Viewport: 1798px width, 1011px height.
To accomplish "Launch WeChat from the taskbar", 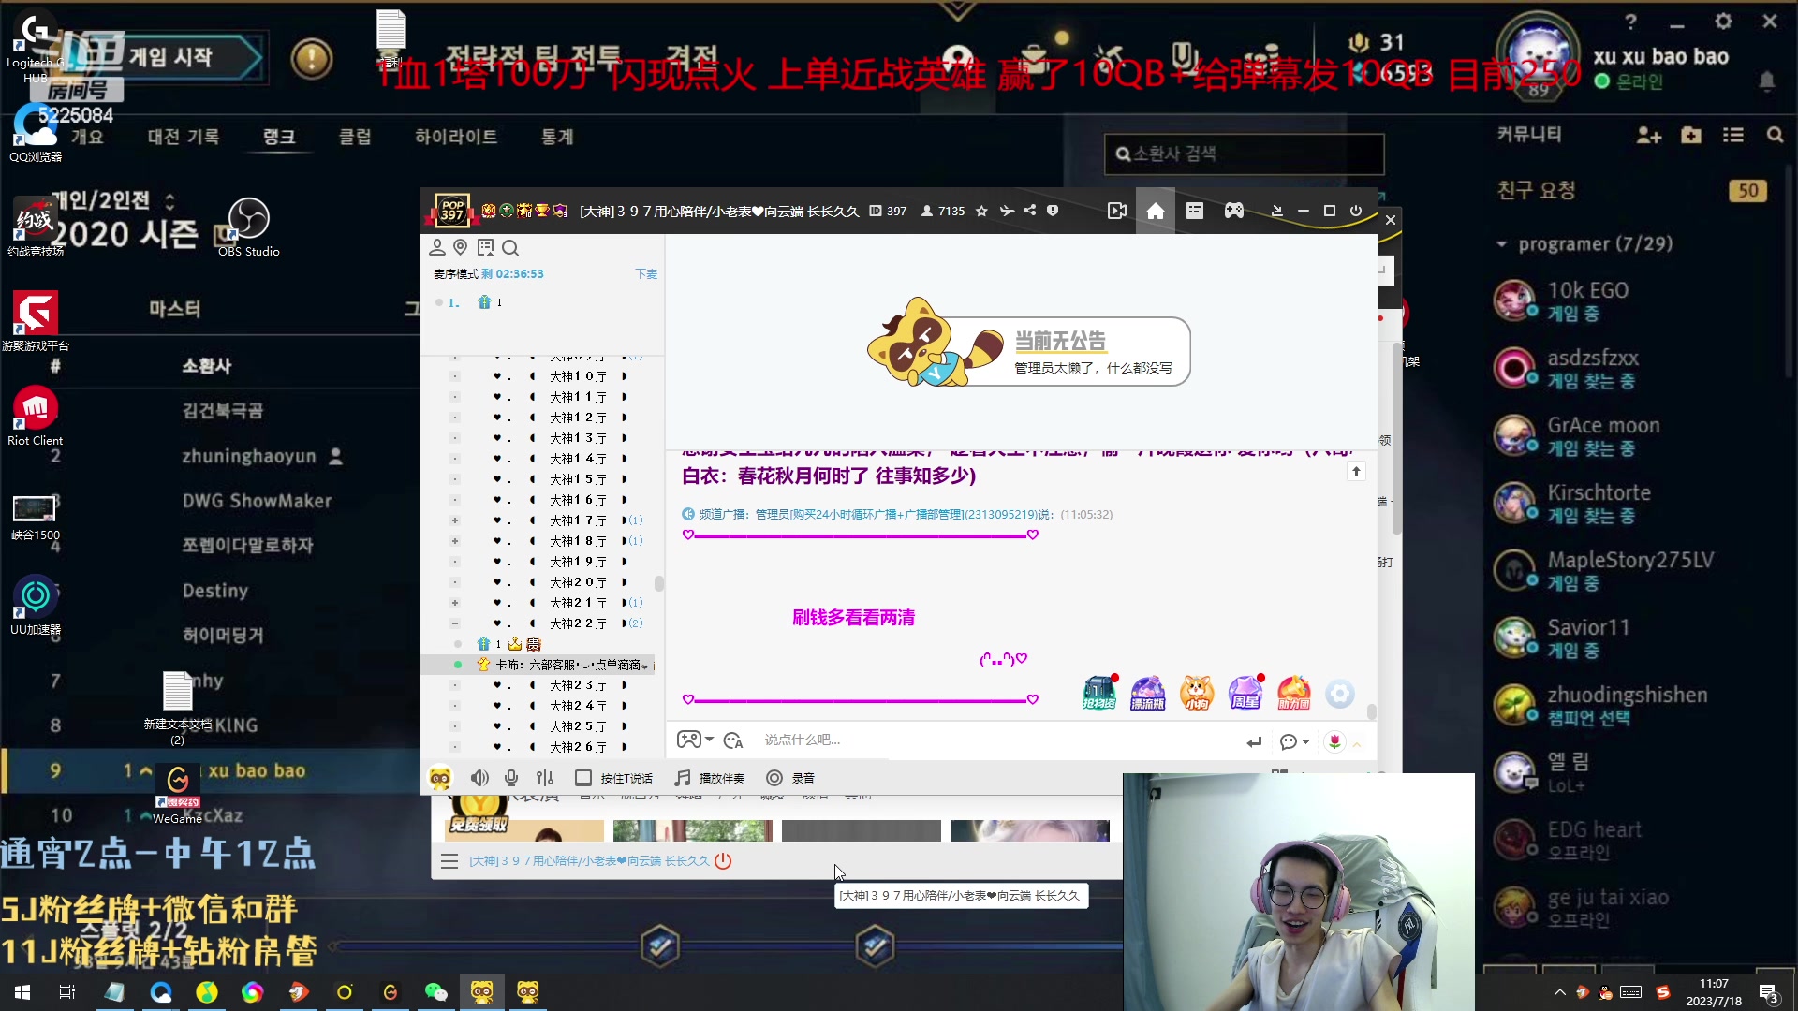I will tap(436, 992).
